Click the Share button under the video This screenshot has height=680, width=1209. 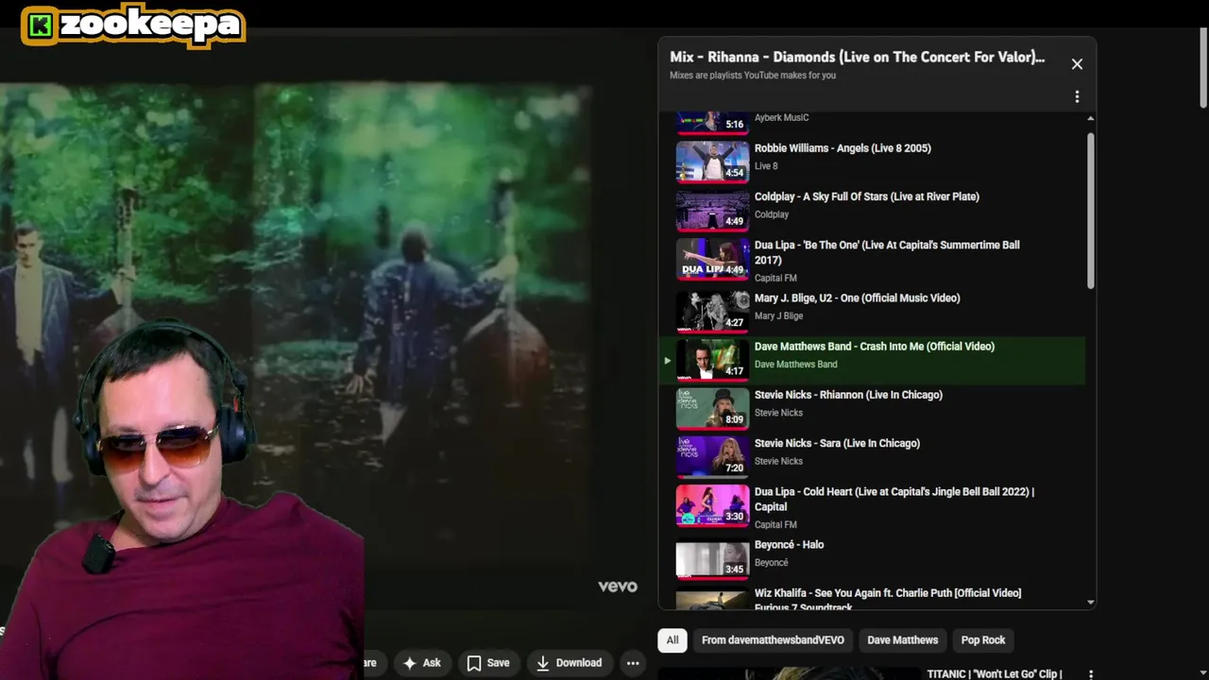(x=370, y=663)
